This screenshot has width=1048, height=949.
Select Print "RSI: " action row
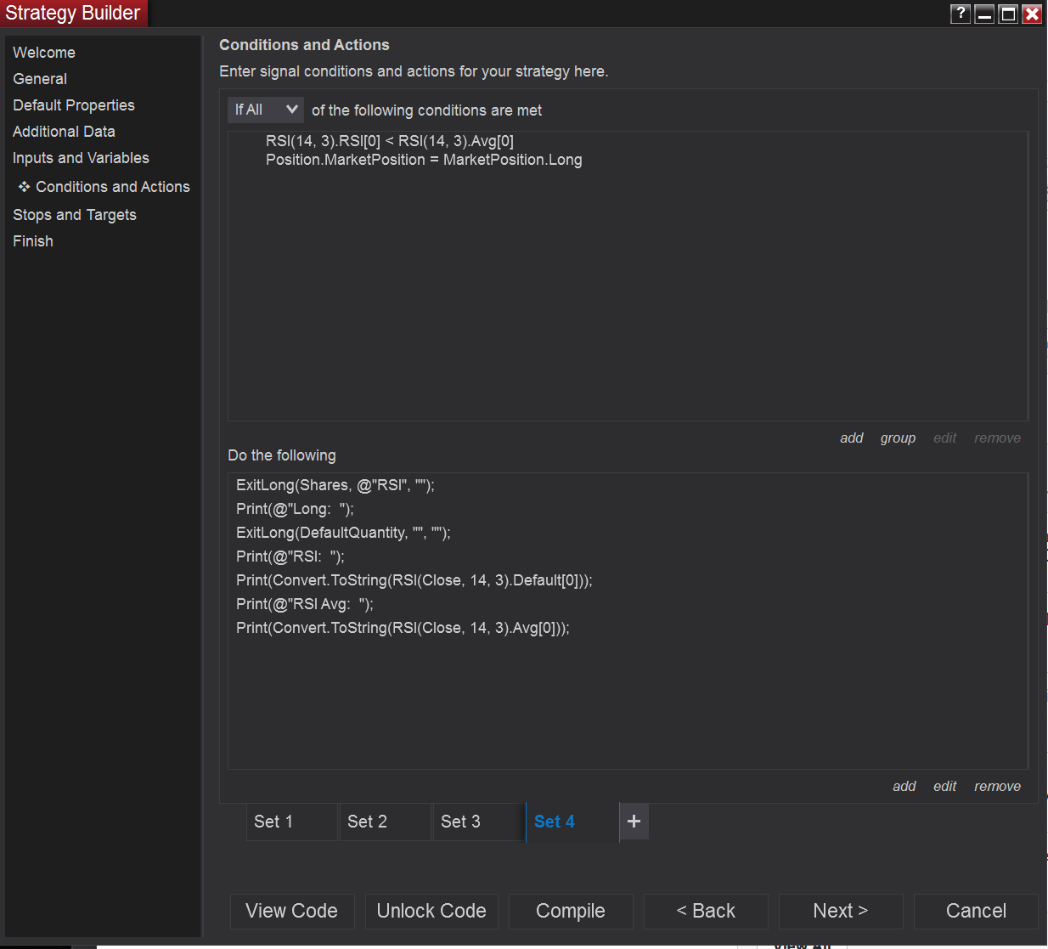[290, 556]
